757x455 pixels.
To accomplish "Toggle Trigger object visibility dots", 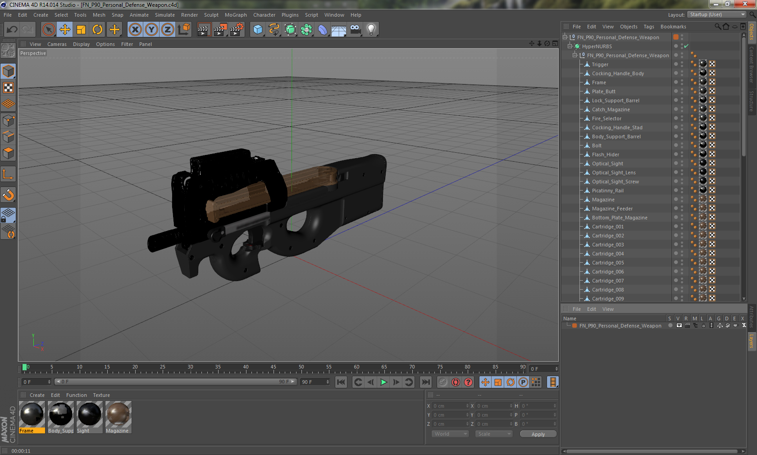I will tap(682, 64).
